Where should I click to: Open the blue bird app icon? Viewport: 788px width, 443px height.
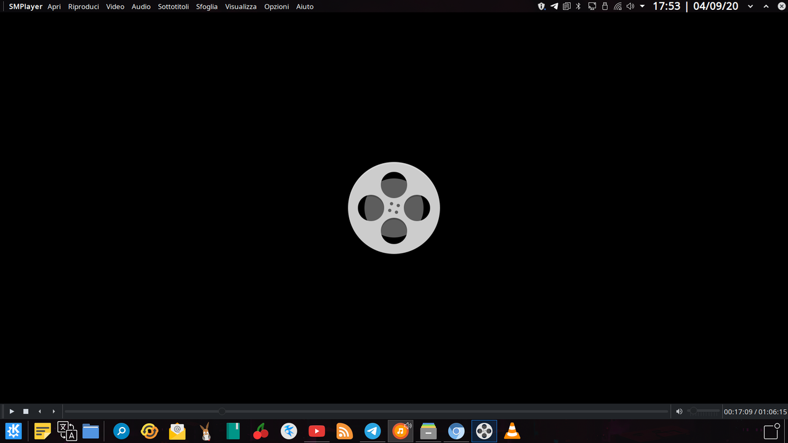289,431
